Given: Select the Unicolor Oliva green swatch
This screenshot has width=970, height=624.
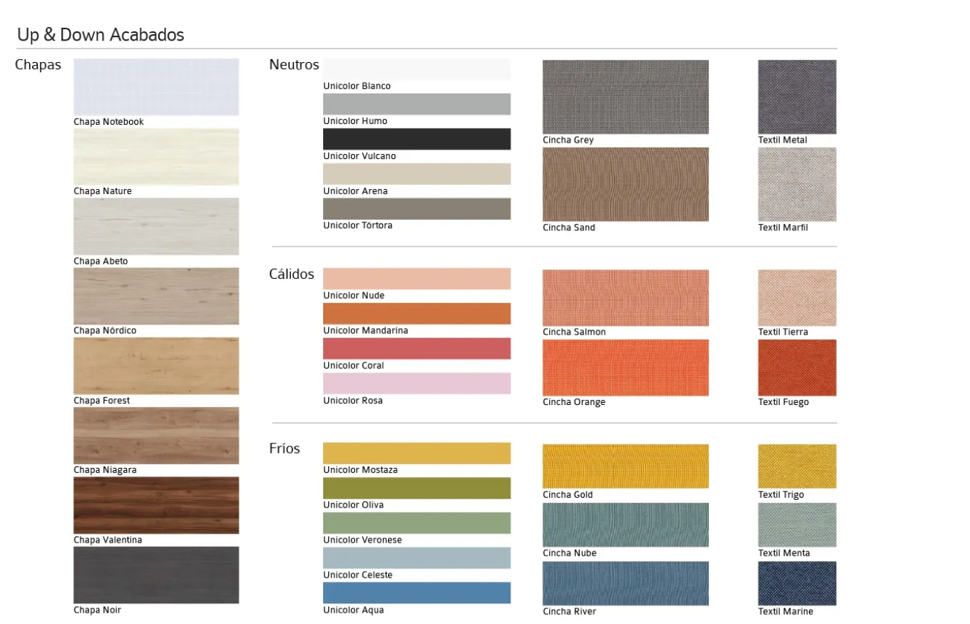Looking at the screenshot, I should tap(417, 488).
